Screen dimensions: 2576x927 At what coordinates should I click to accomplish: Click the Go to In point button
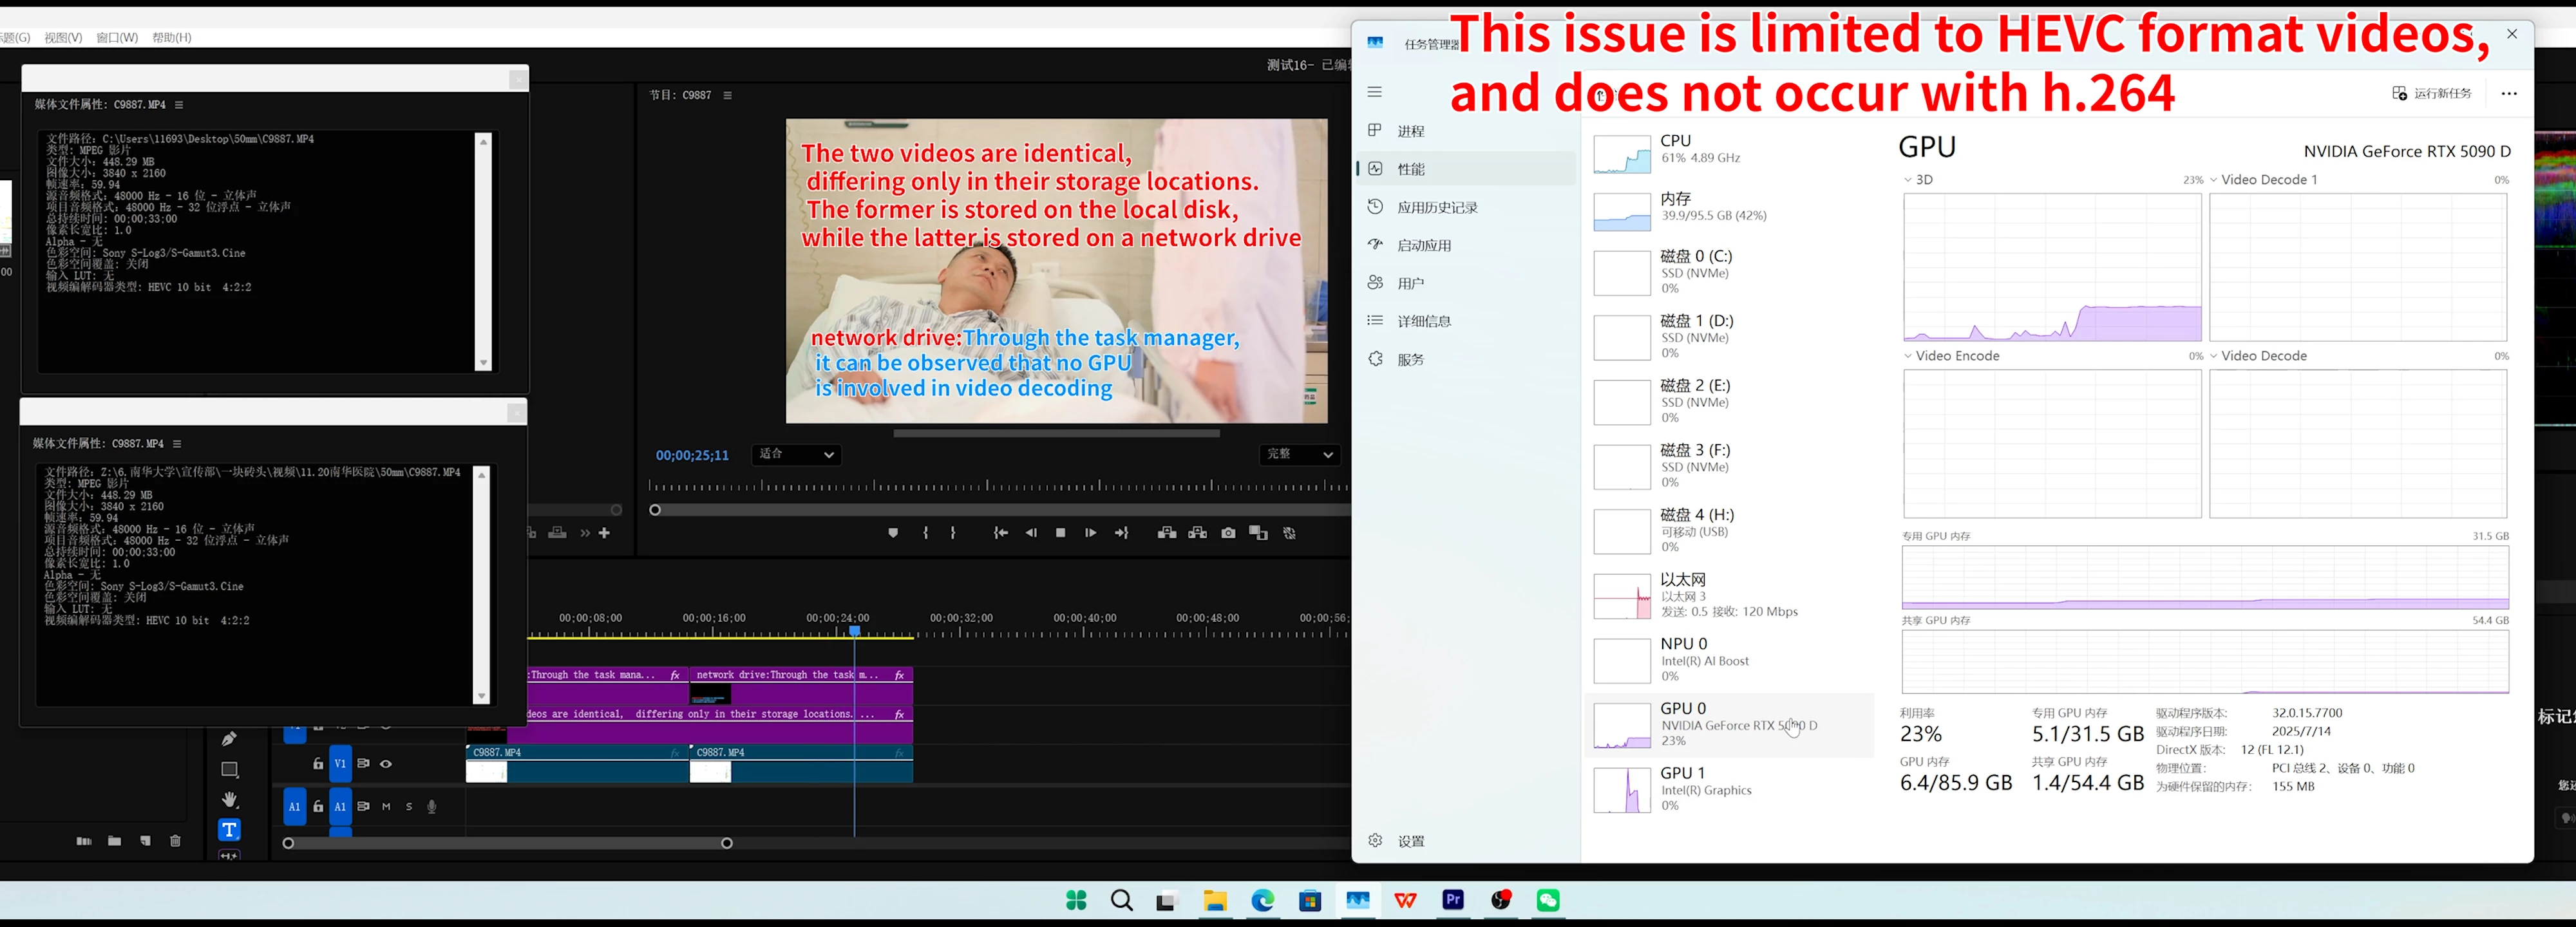click(x=1000, y=533)
